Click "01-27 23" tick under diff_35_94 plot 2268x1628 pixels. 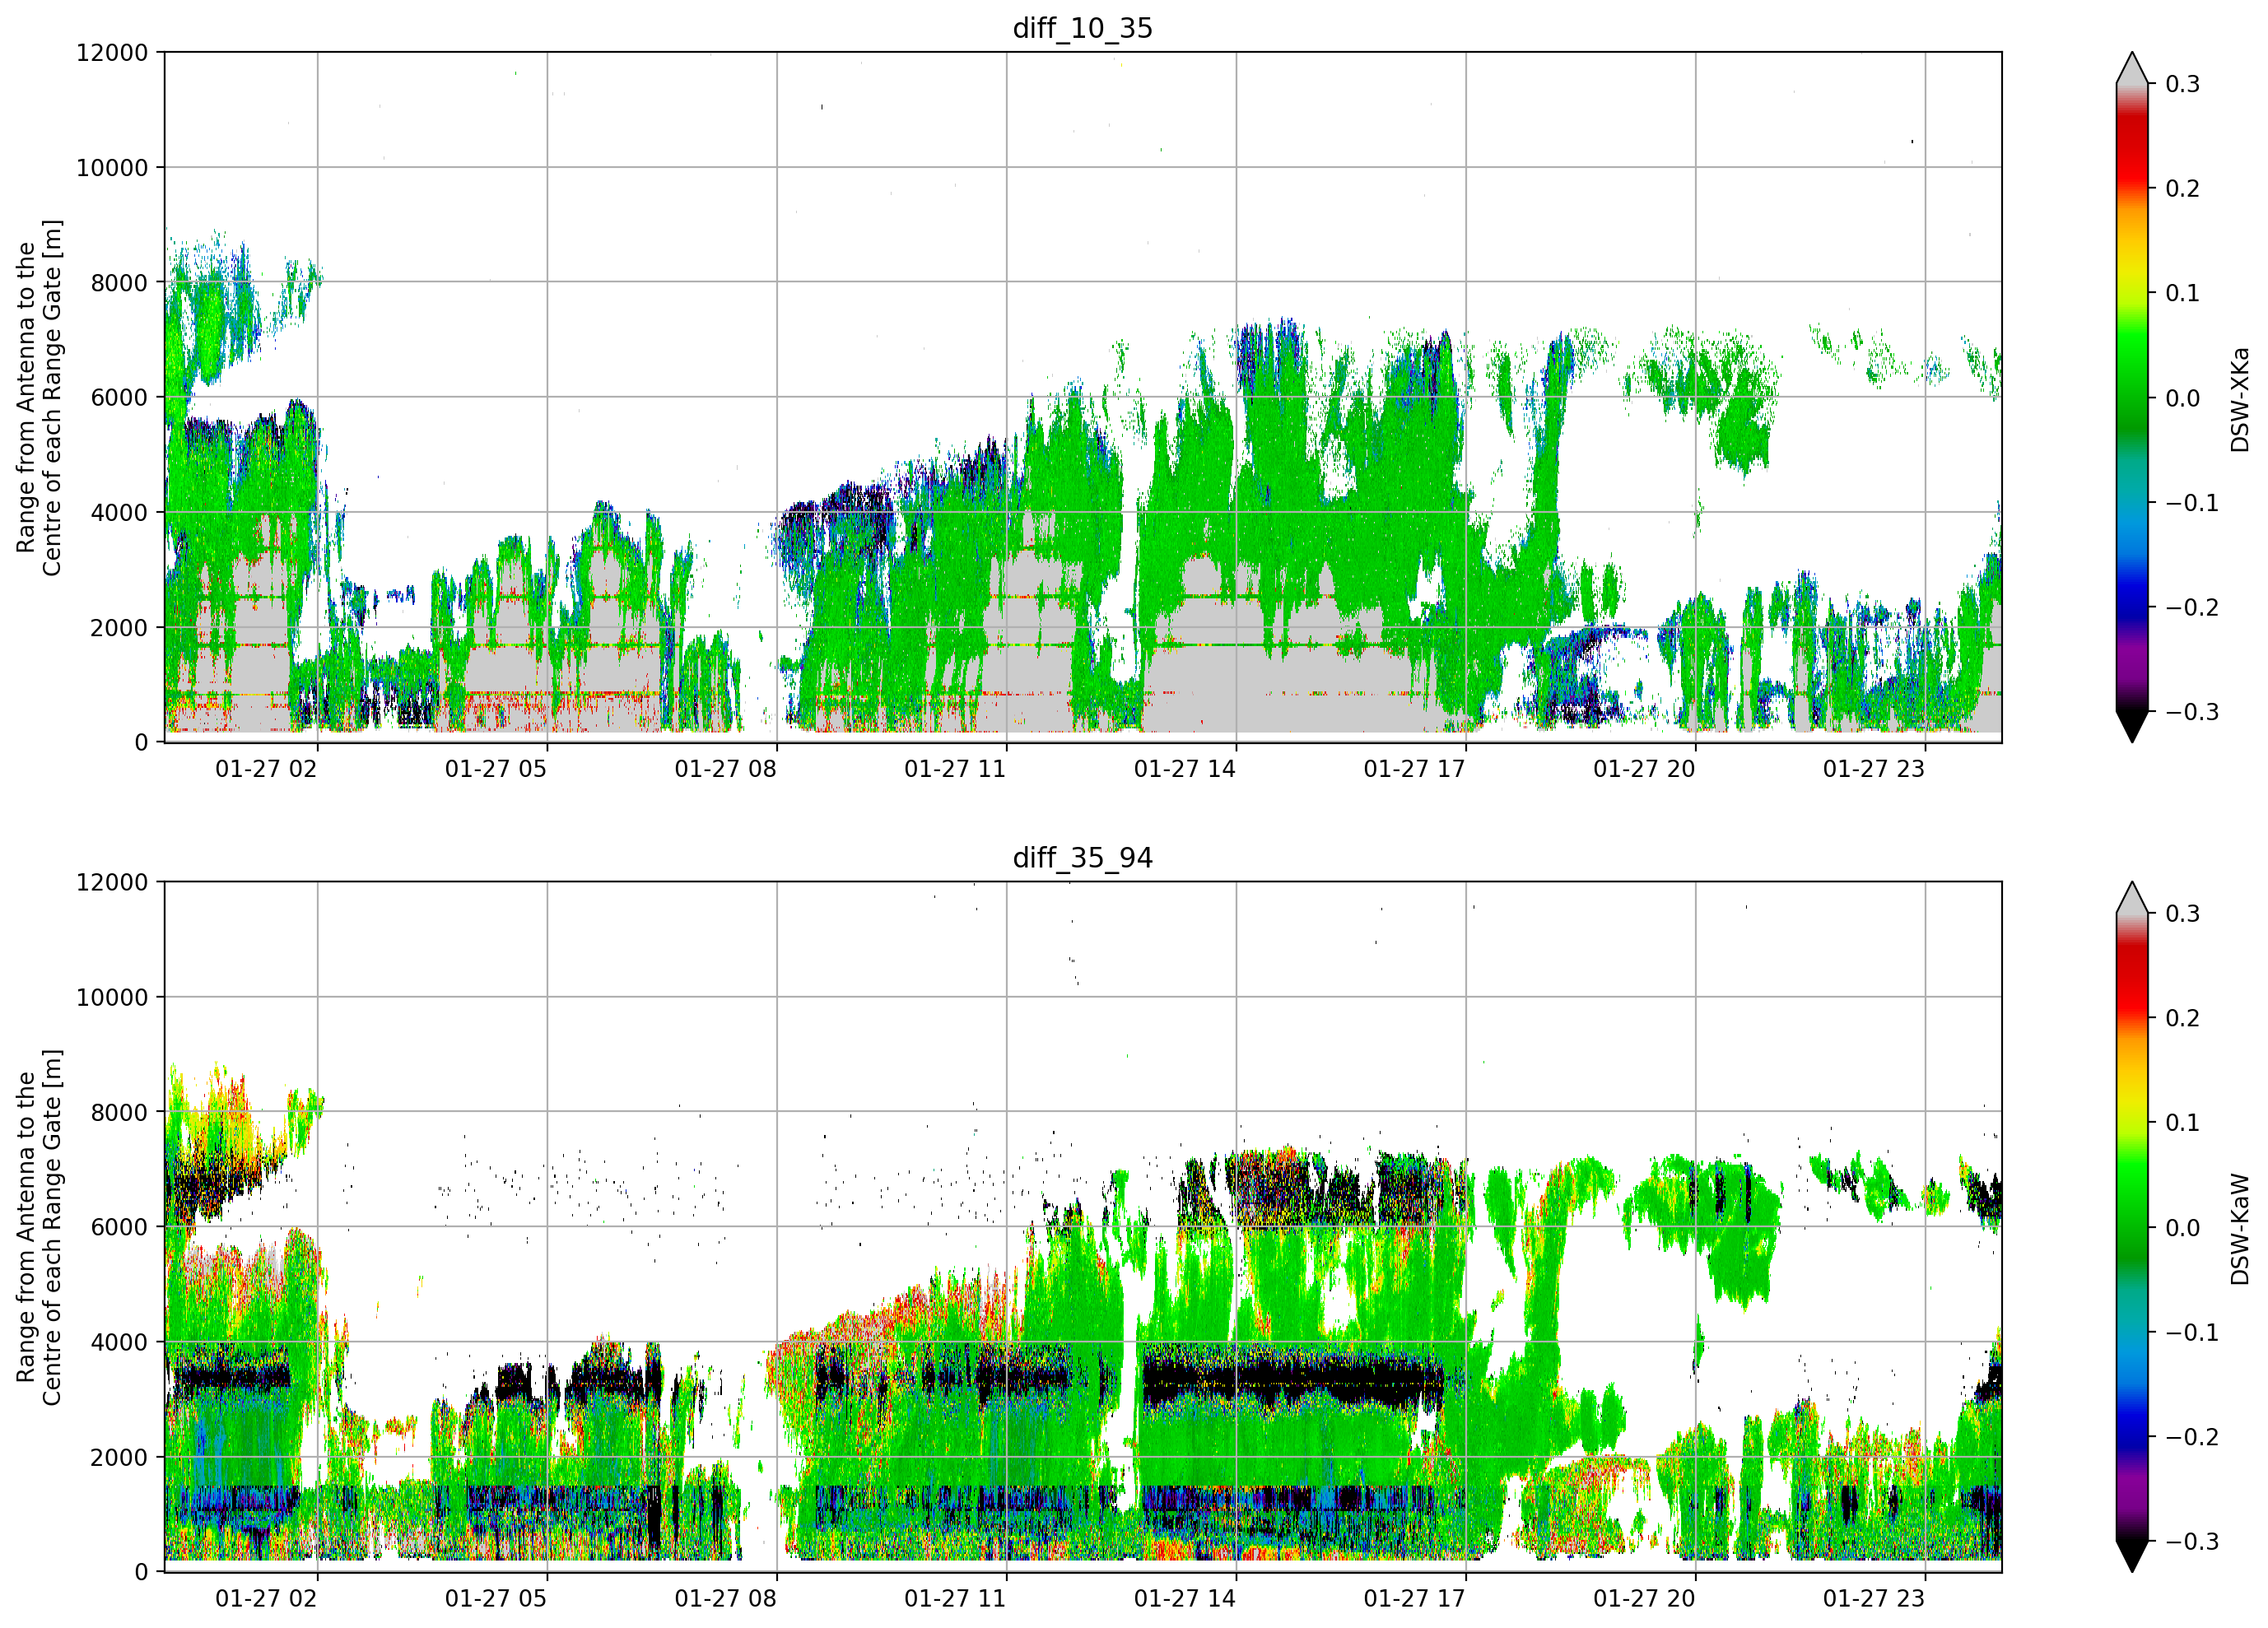coord(1874,1599)
